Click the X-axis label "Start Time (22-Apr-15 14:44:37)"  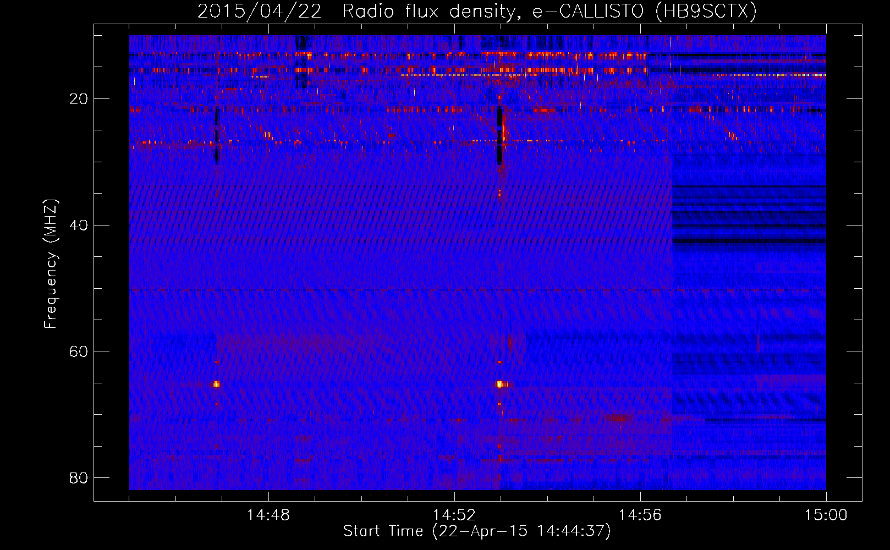coord(477,531)
